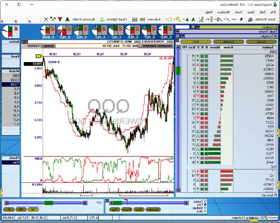Click the small 'A' with triangles icon
Screen dimensions: 280x223
pyautogui.click(x=53, y=19)
